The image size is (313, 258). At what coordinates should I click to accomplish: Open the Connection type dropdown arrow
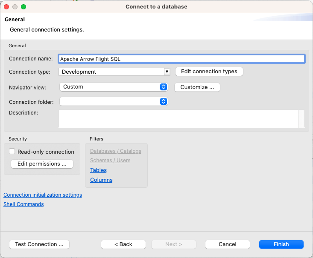167,72
